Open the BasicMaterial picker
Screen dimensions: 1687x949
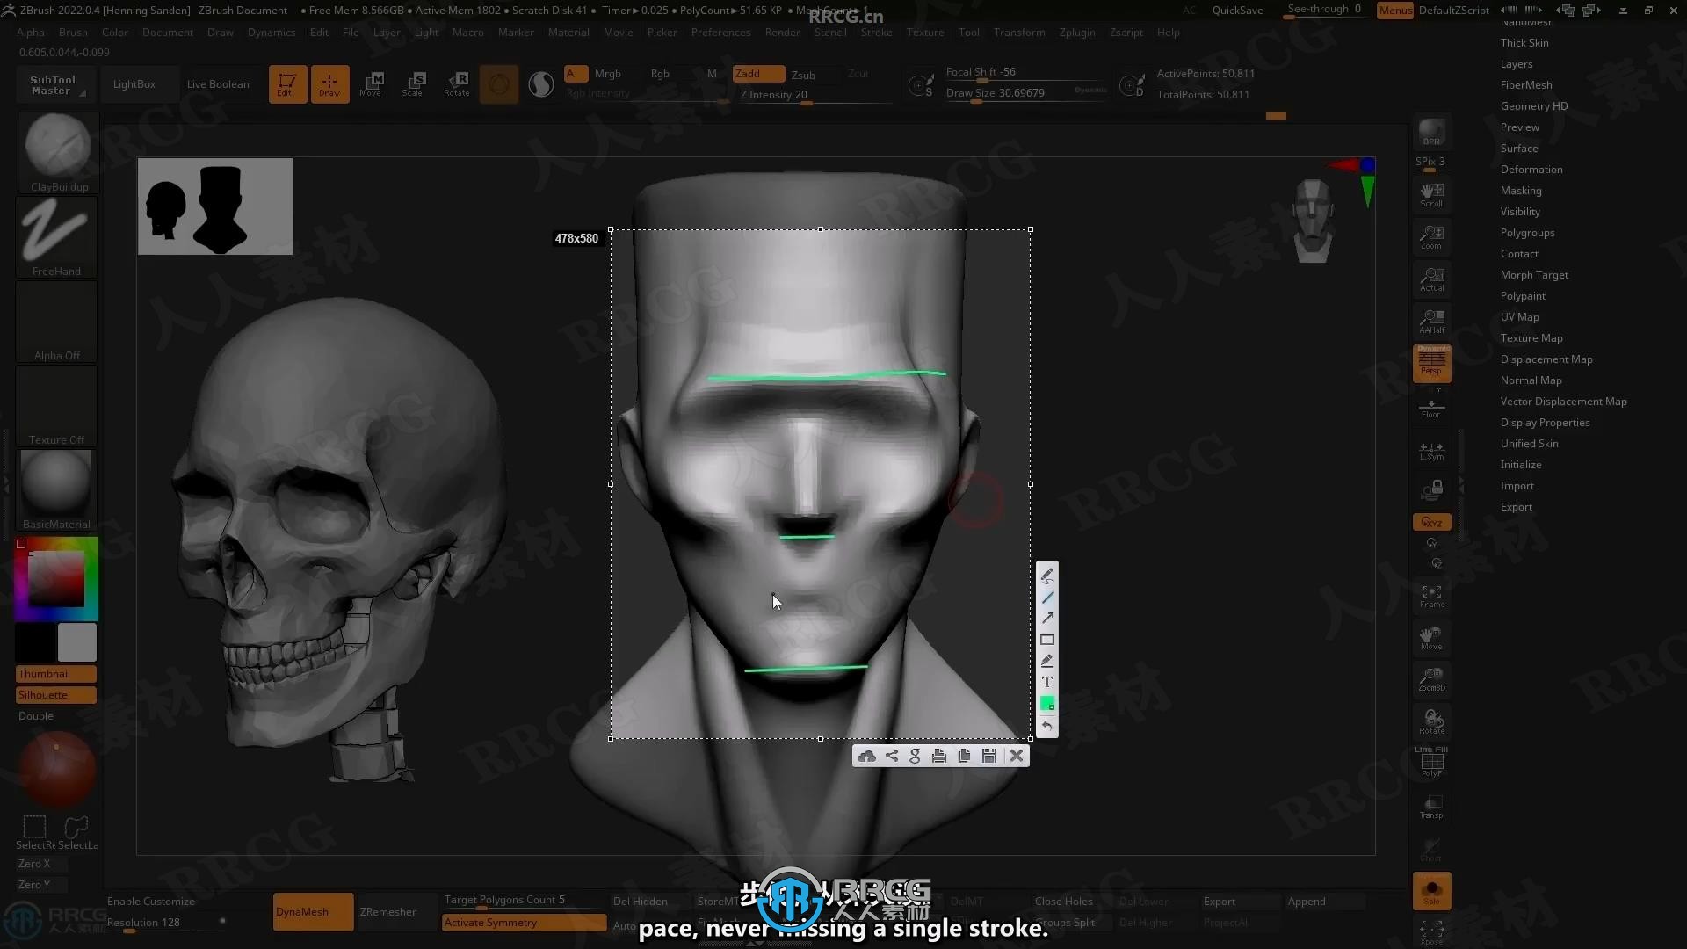point(58,490)
